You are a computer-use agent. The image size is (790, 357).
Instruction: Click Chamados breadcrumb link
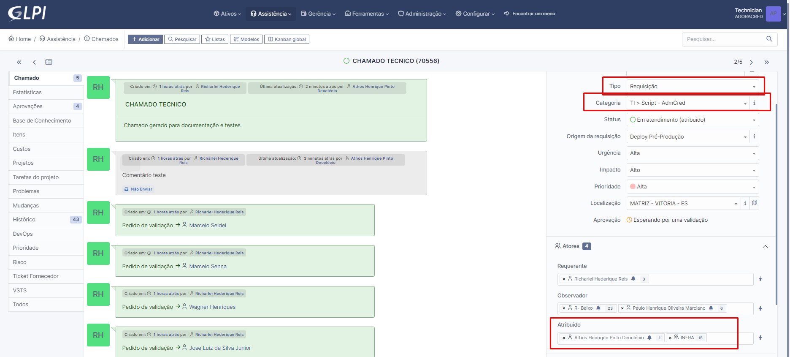tap(101, 39)
